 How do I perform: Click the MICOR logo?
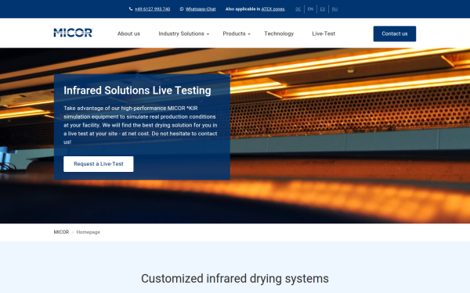[x=73, y=33]
